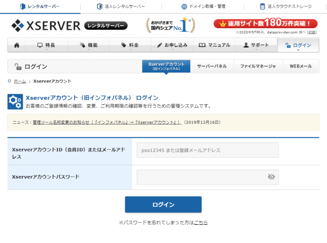Screen dimensions: 327x243
Task: Focus the XserverアカウントID input field
Action: (208, 150)
